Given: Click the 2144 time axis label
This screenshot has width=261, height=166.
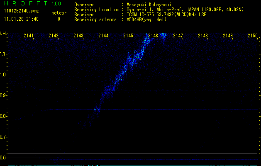Looking at the screenshot, I should [x=103, y=36].
